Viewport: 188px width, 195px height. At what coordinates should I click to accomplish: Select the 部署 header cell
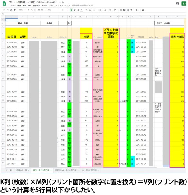click(x=23, y=33)
